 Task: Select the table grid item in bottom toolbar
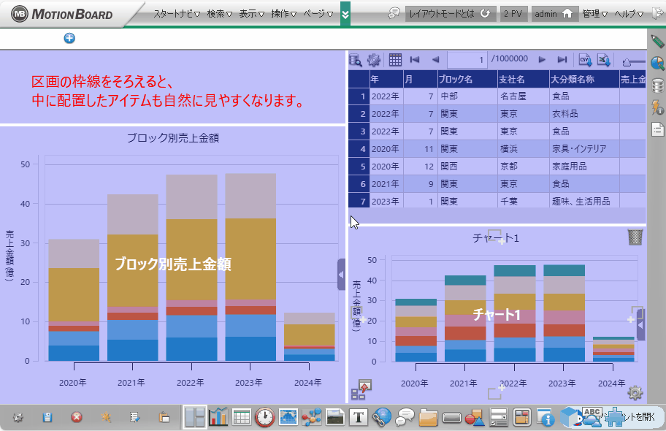tap(242, 417)
